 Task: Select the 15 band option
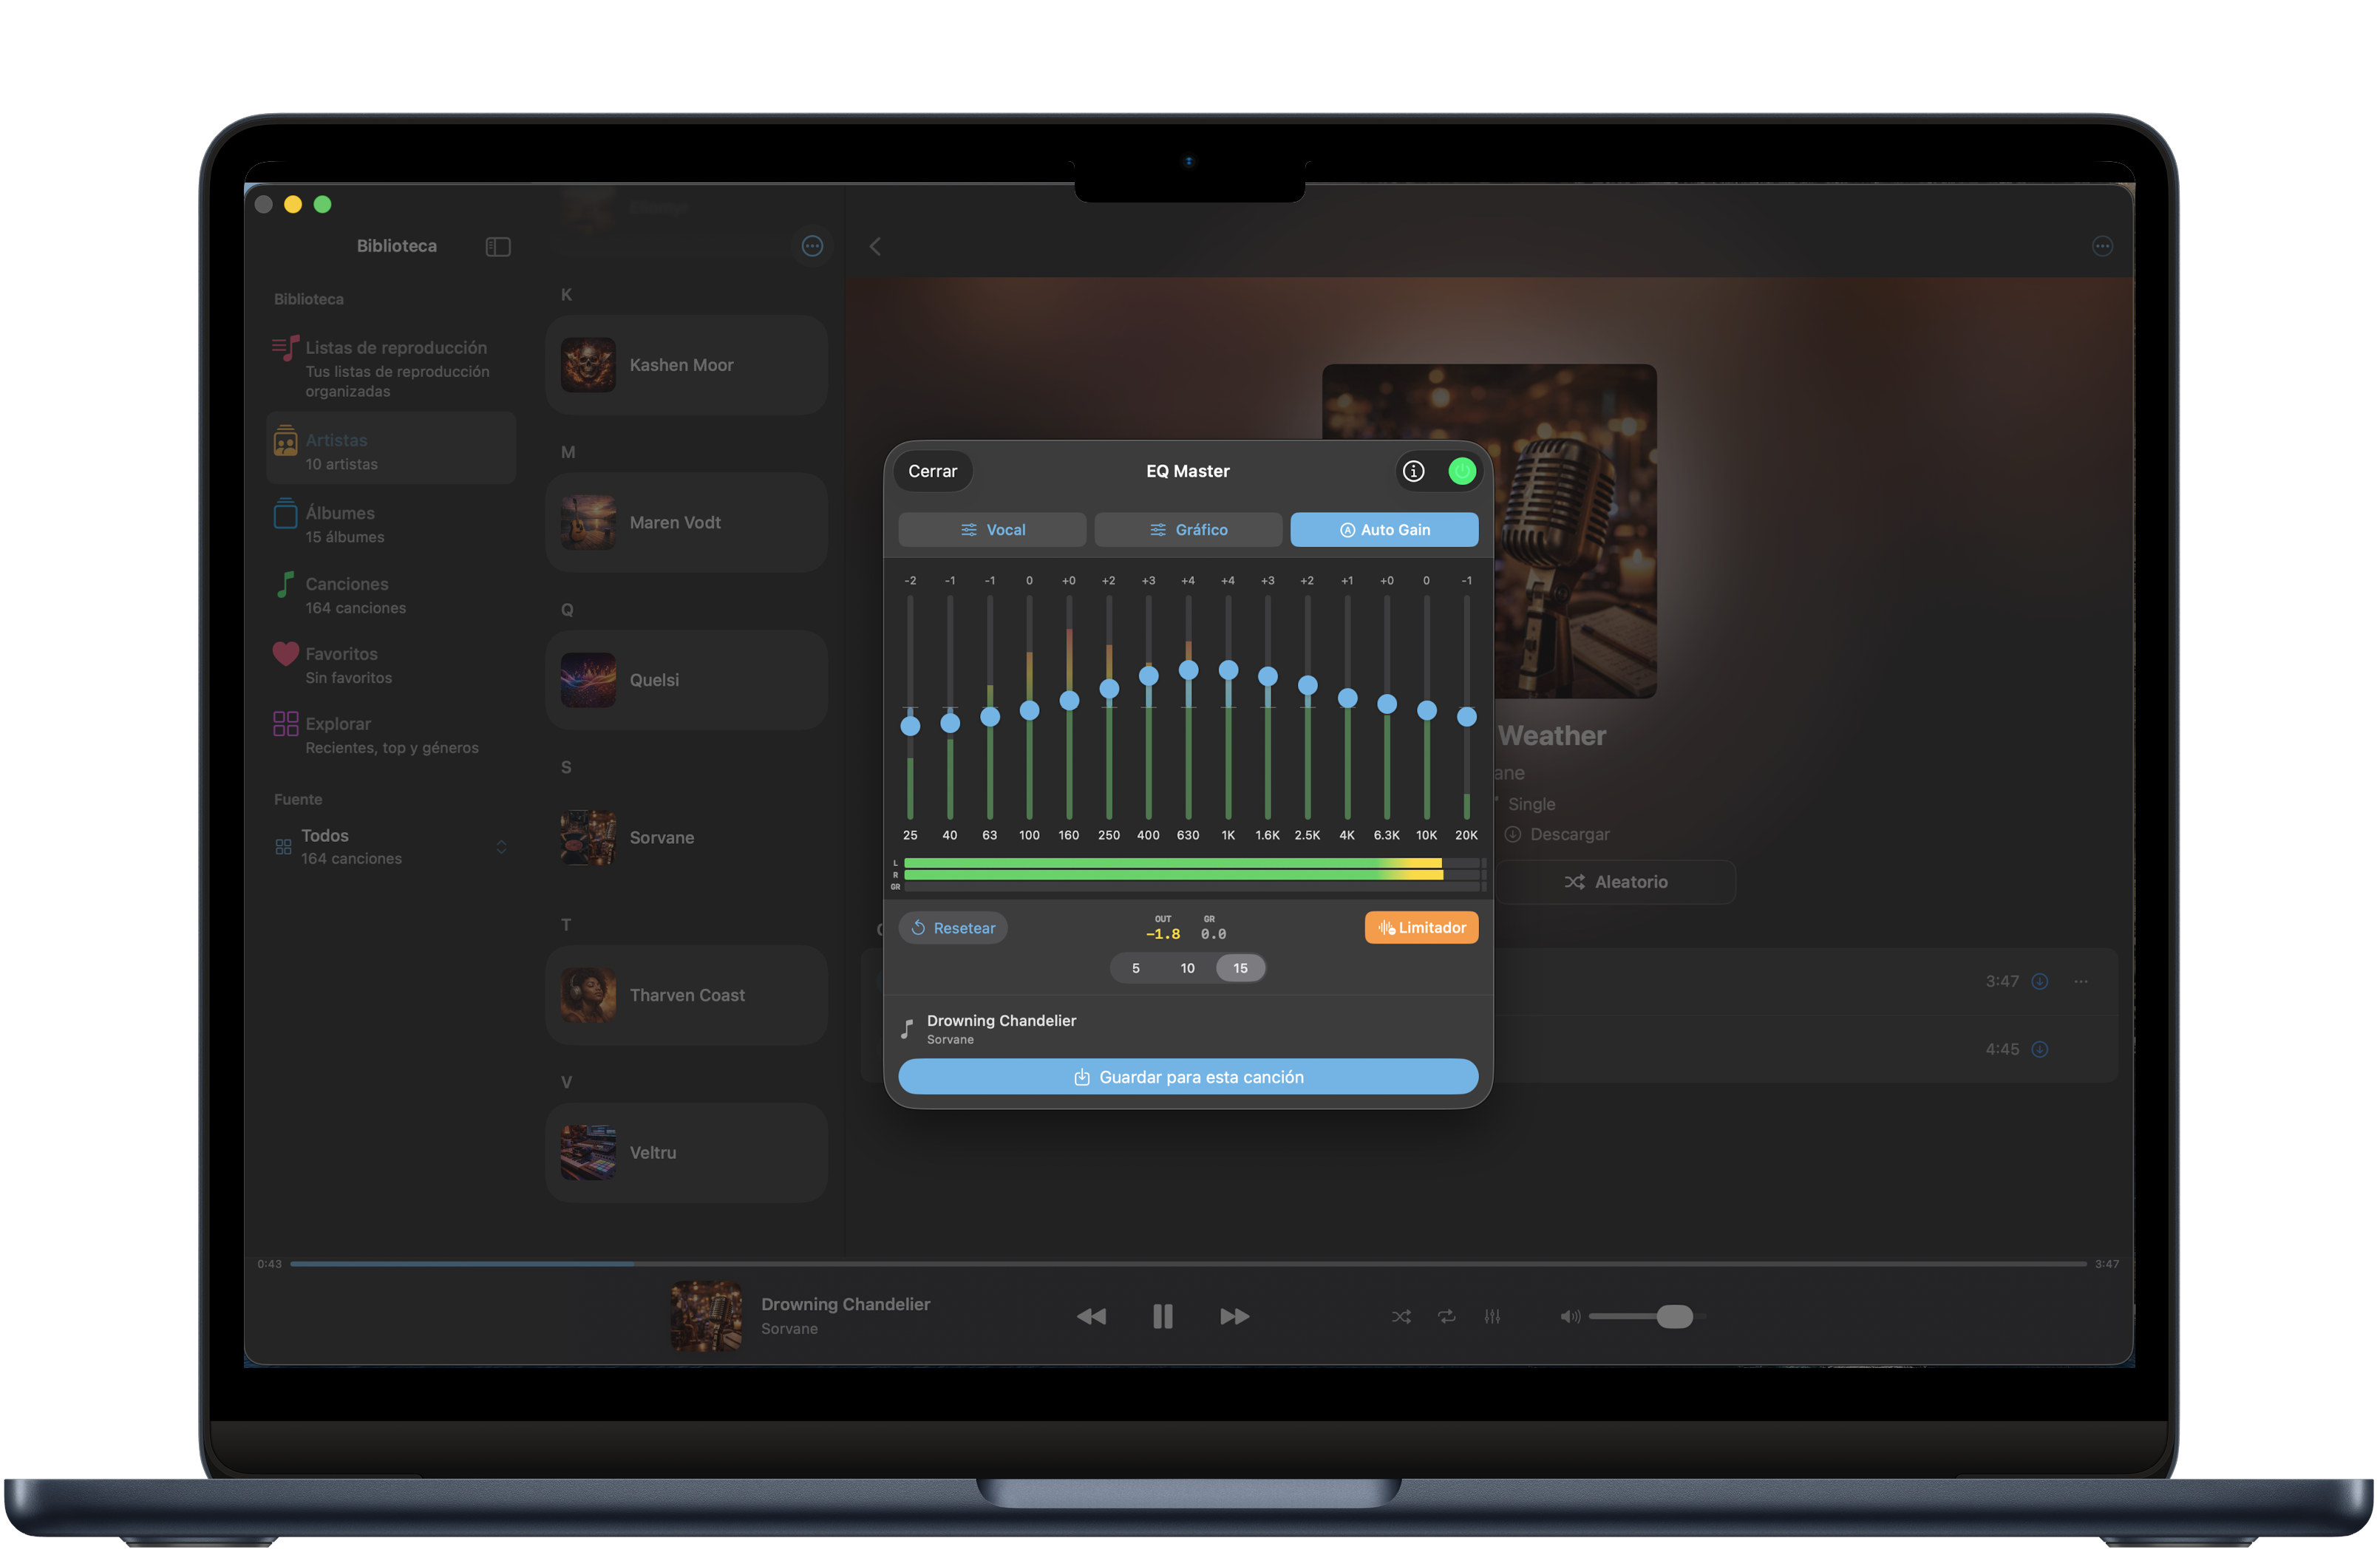(x=1240, y=968)
